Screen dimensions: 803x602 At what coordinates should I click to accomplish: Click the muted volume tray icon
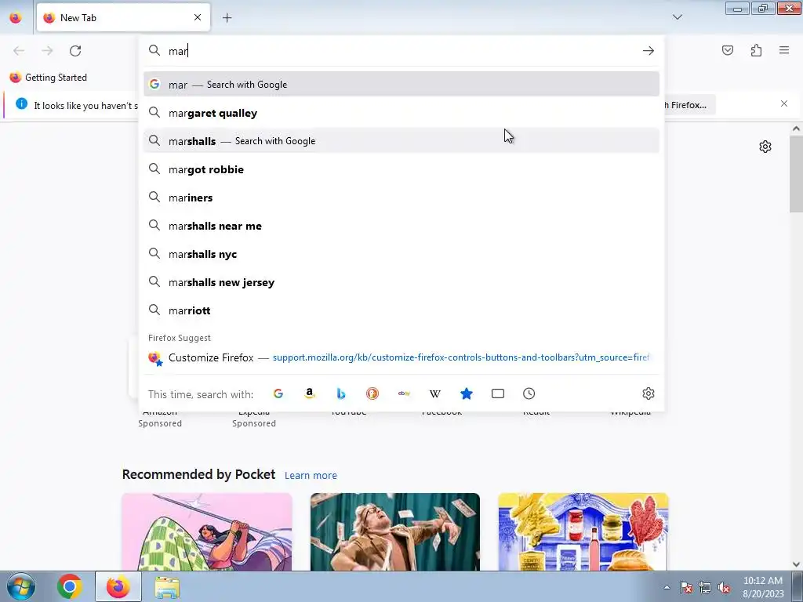(x=724, y=588)
